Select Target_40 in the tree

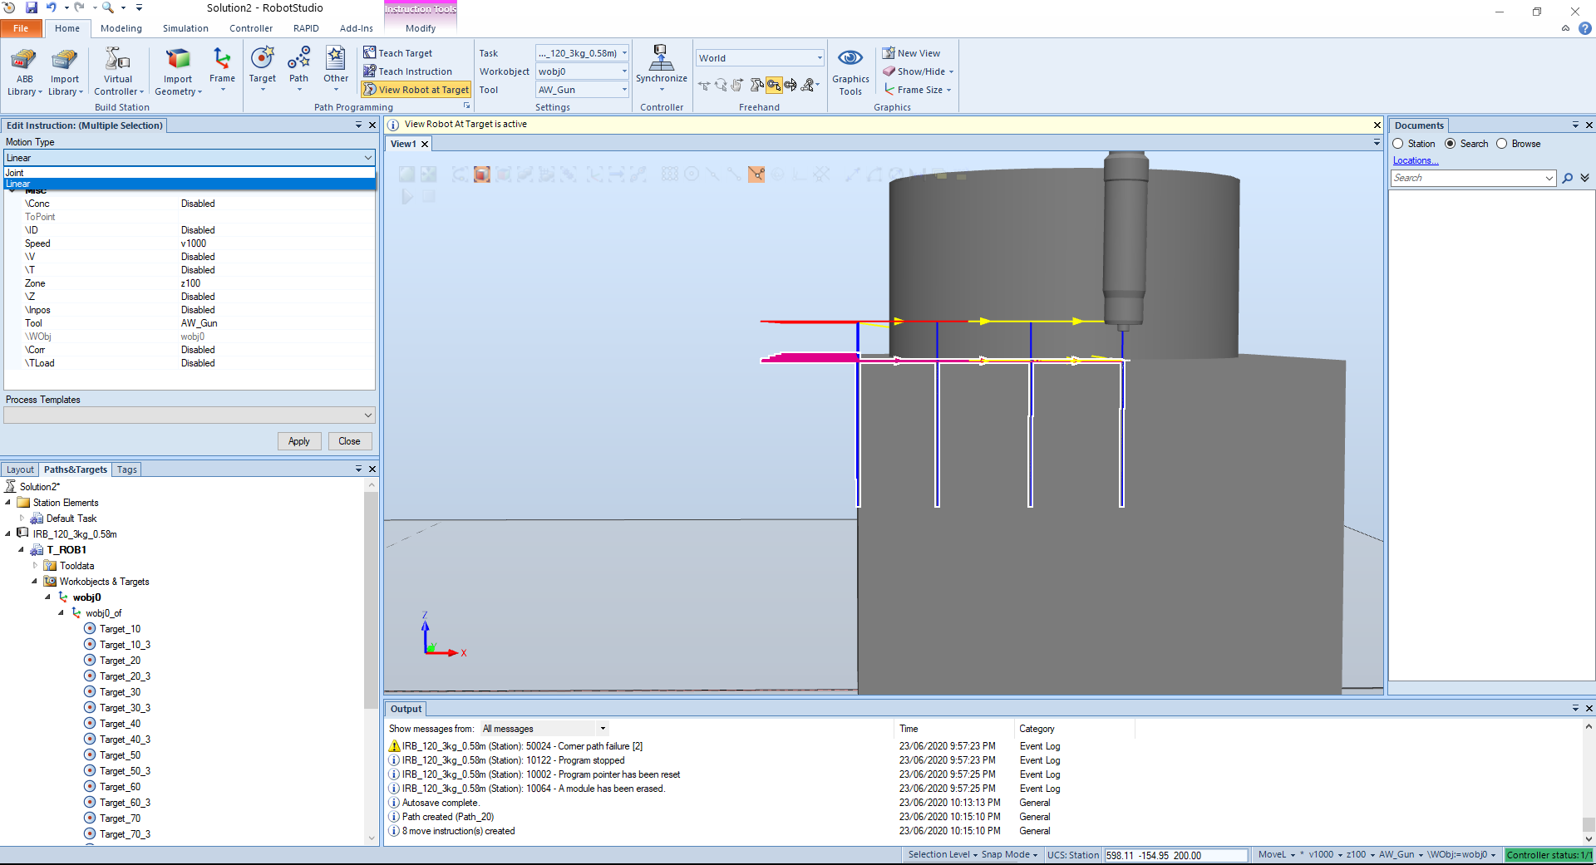(120, 724)
